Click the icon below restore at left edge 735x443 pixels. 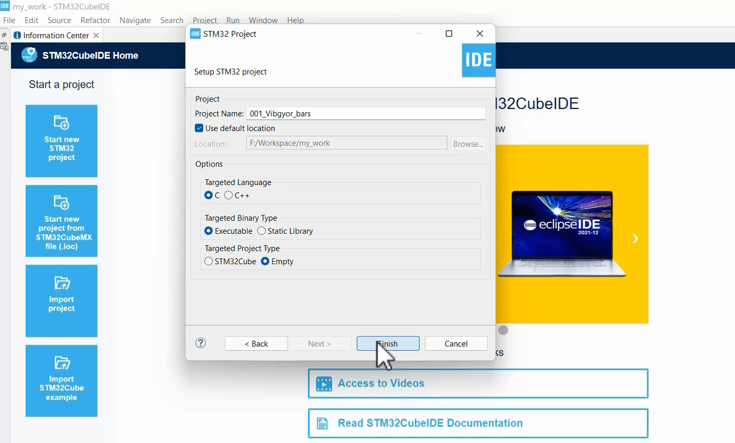point(4,46)
